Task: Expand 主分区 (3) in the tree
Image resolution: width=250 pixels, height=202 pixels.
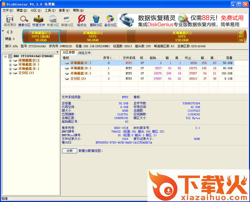Action: tap(10, 73)
